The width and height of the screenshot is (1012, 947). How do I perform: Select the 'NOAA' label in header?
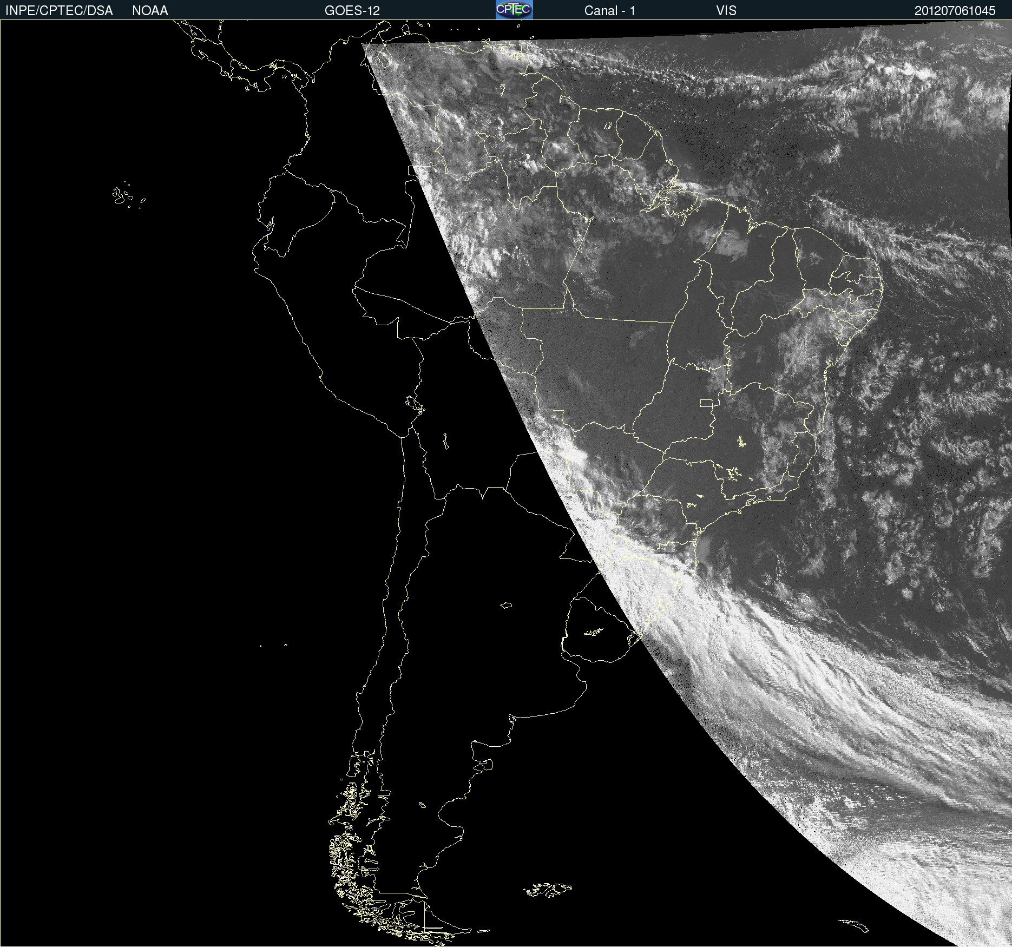click(x=150, y=11)
